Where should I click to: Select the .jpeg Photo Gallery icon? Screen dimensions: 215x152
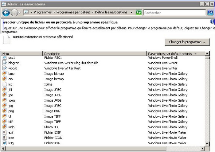[5, 100]
